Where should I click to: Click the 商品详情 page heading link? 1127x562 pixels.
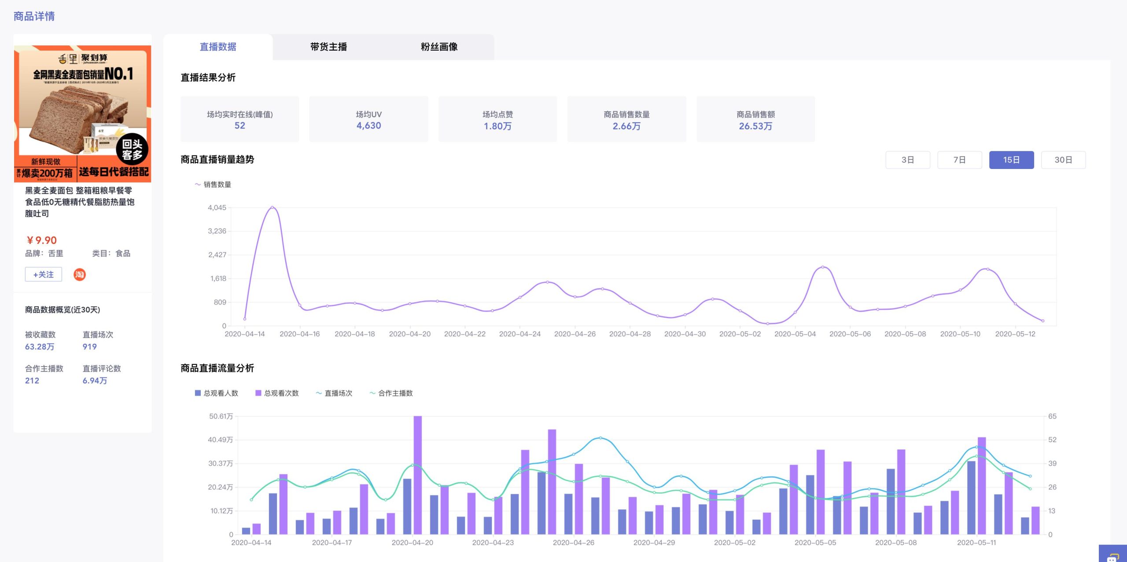tap(34, 16)
